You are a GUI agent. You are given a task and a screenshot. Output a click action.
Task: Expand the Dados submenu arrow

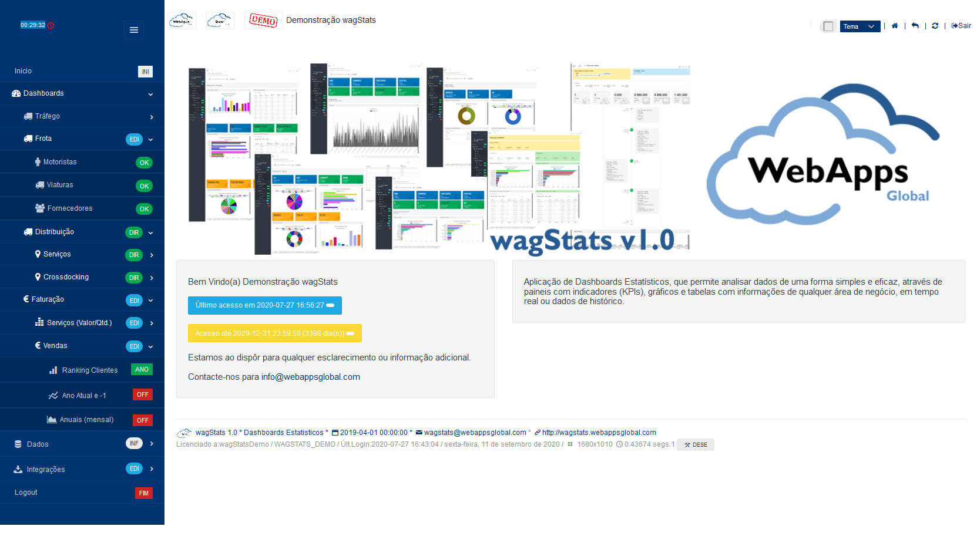tap(152, 444)
